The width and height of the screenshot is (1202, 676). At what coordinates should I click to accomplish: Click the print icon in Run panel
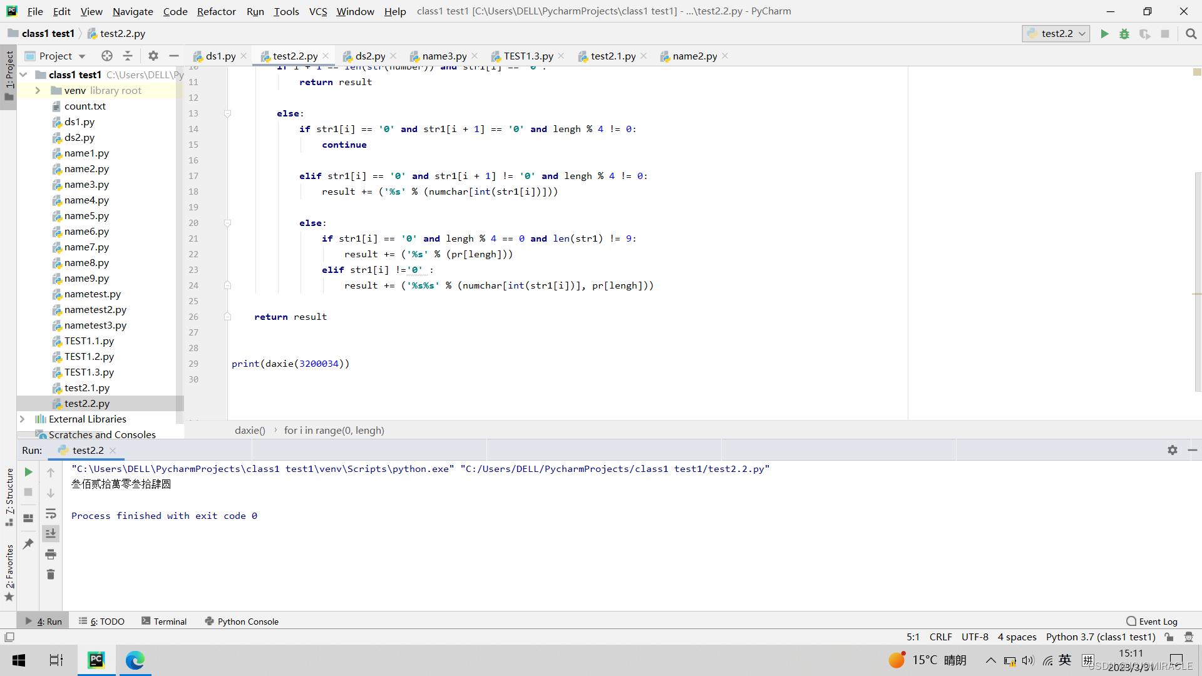[x=51, y=554]
